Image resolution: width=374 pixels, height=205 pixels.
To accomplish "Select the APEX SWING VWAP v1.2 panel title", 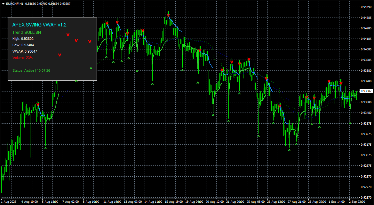I will pyautogui.click(x=39, y=25).
